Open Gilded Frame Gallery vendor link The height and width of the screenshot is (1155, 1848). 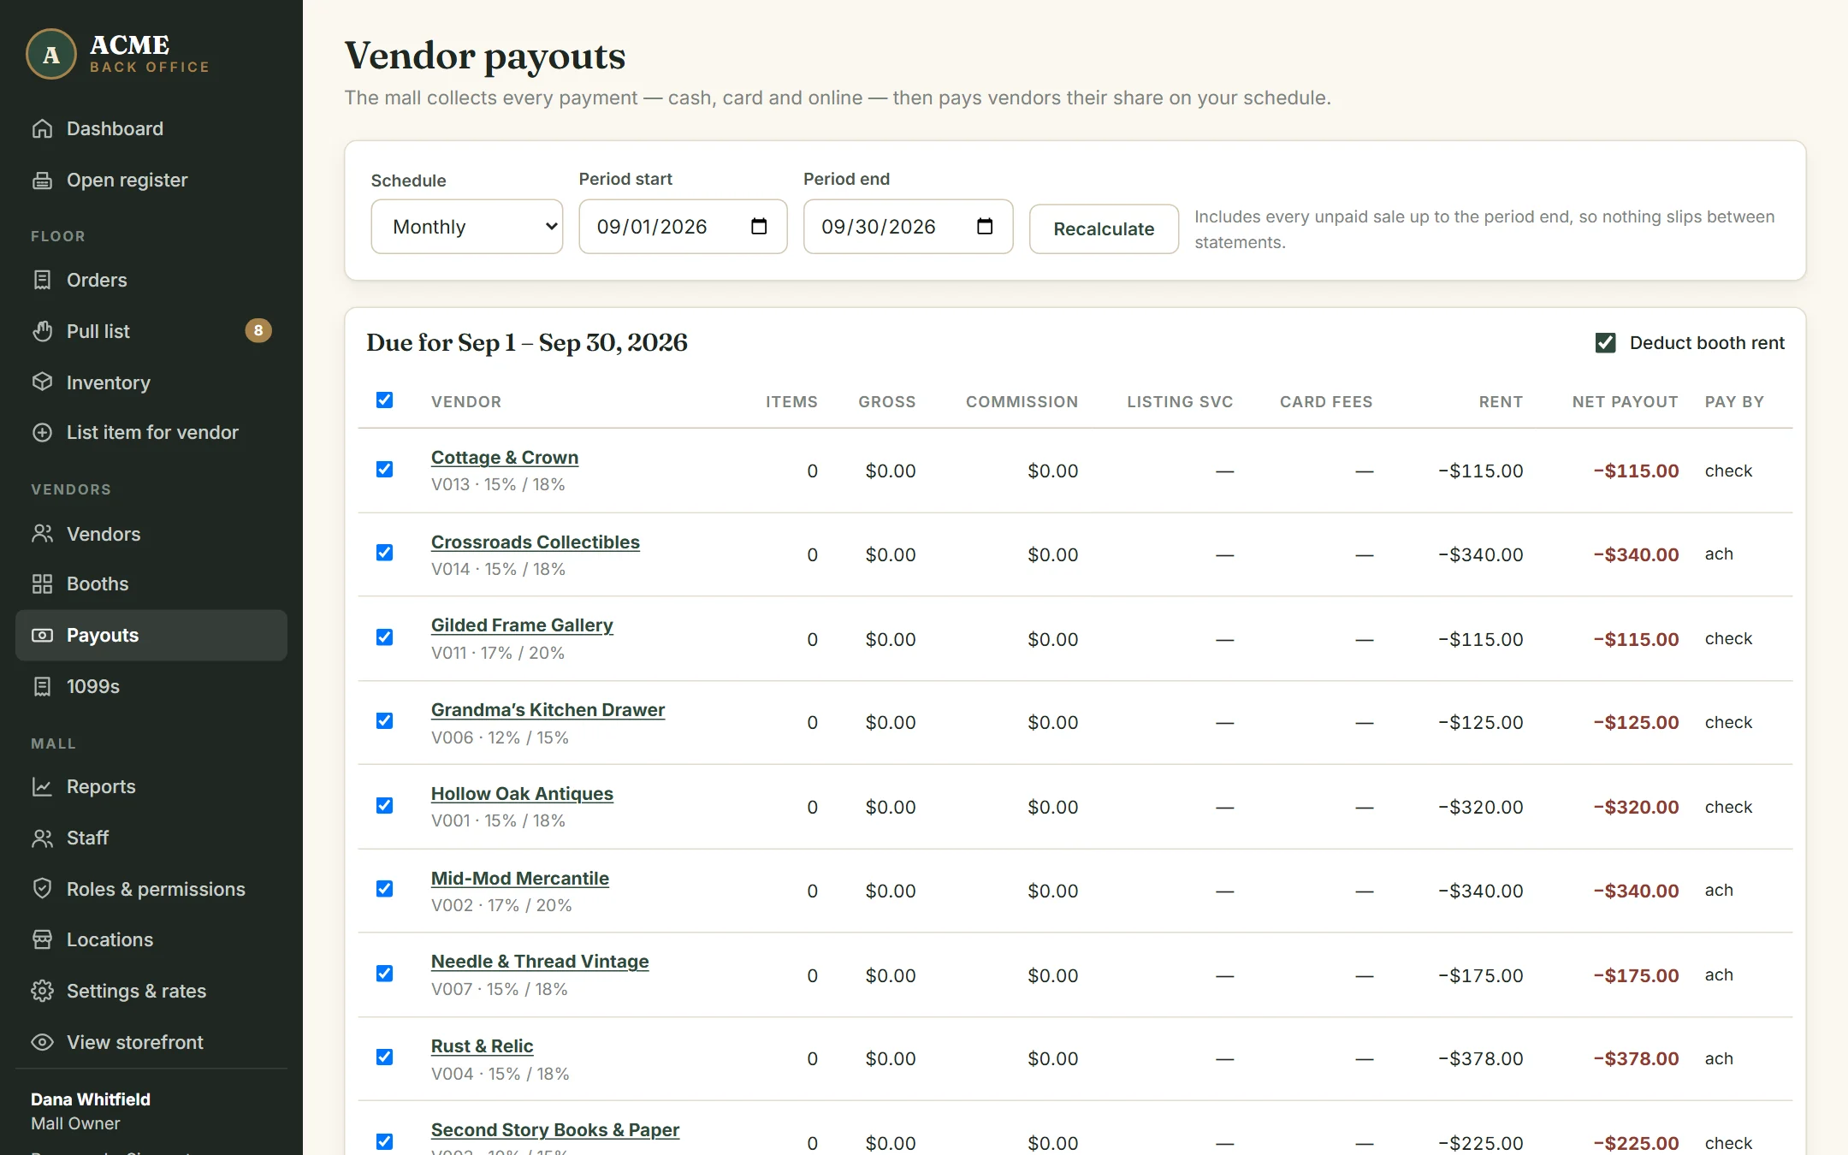[x=522, y=625]
